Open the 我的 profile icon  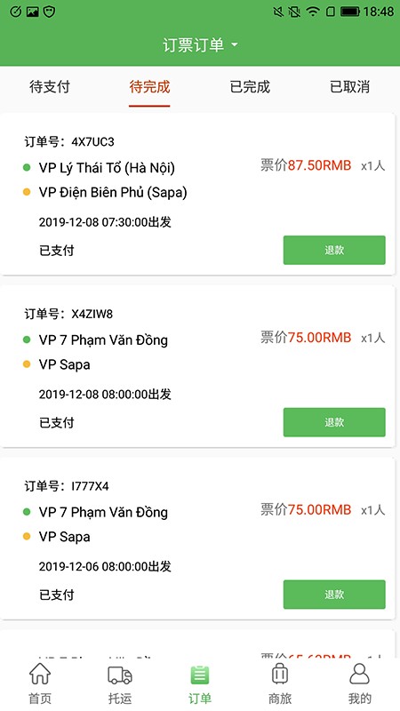point(360,674)
